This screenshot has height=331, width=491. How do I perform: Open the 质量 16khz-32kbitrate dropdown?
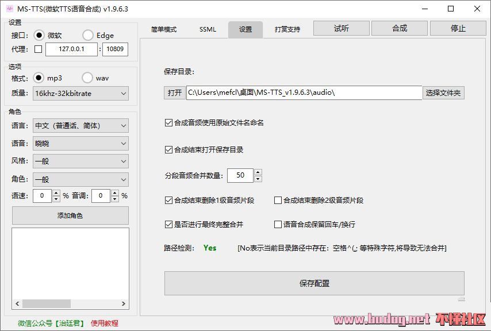coord(81,94)
